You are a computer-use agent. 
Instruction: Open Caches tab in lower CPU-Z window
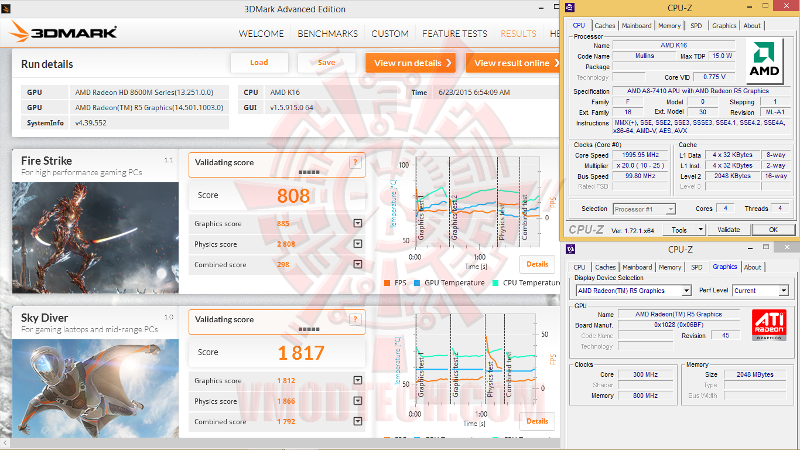(x=606, y=267)
